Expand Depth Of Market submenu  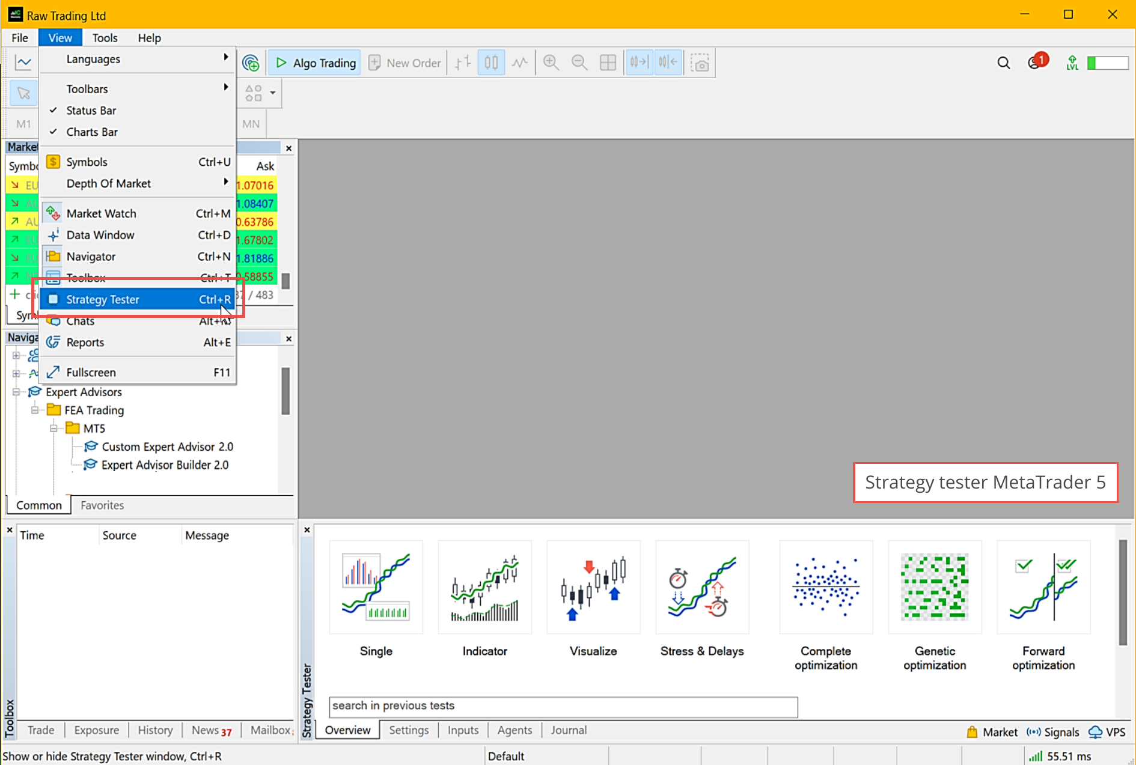138,183
